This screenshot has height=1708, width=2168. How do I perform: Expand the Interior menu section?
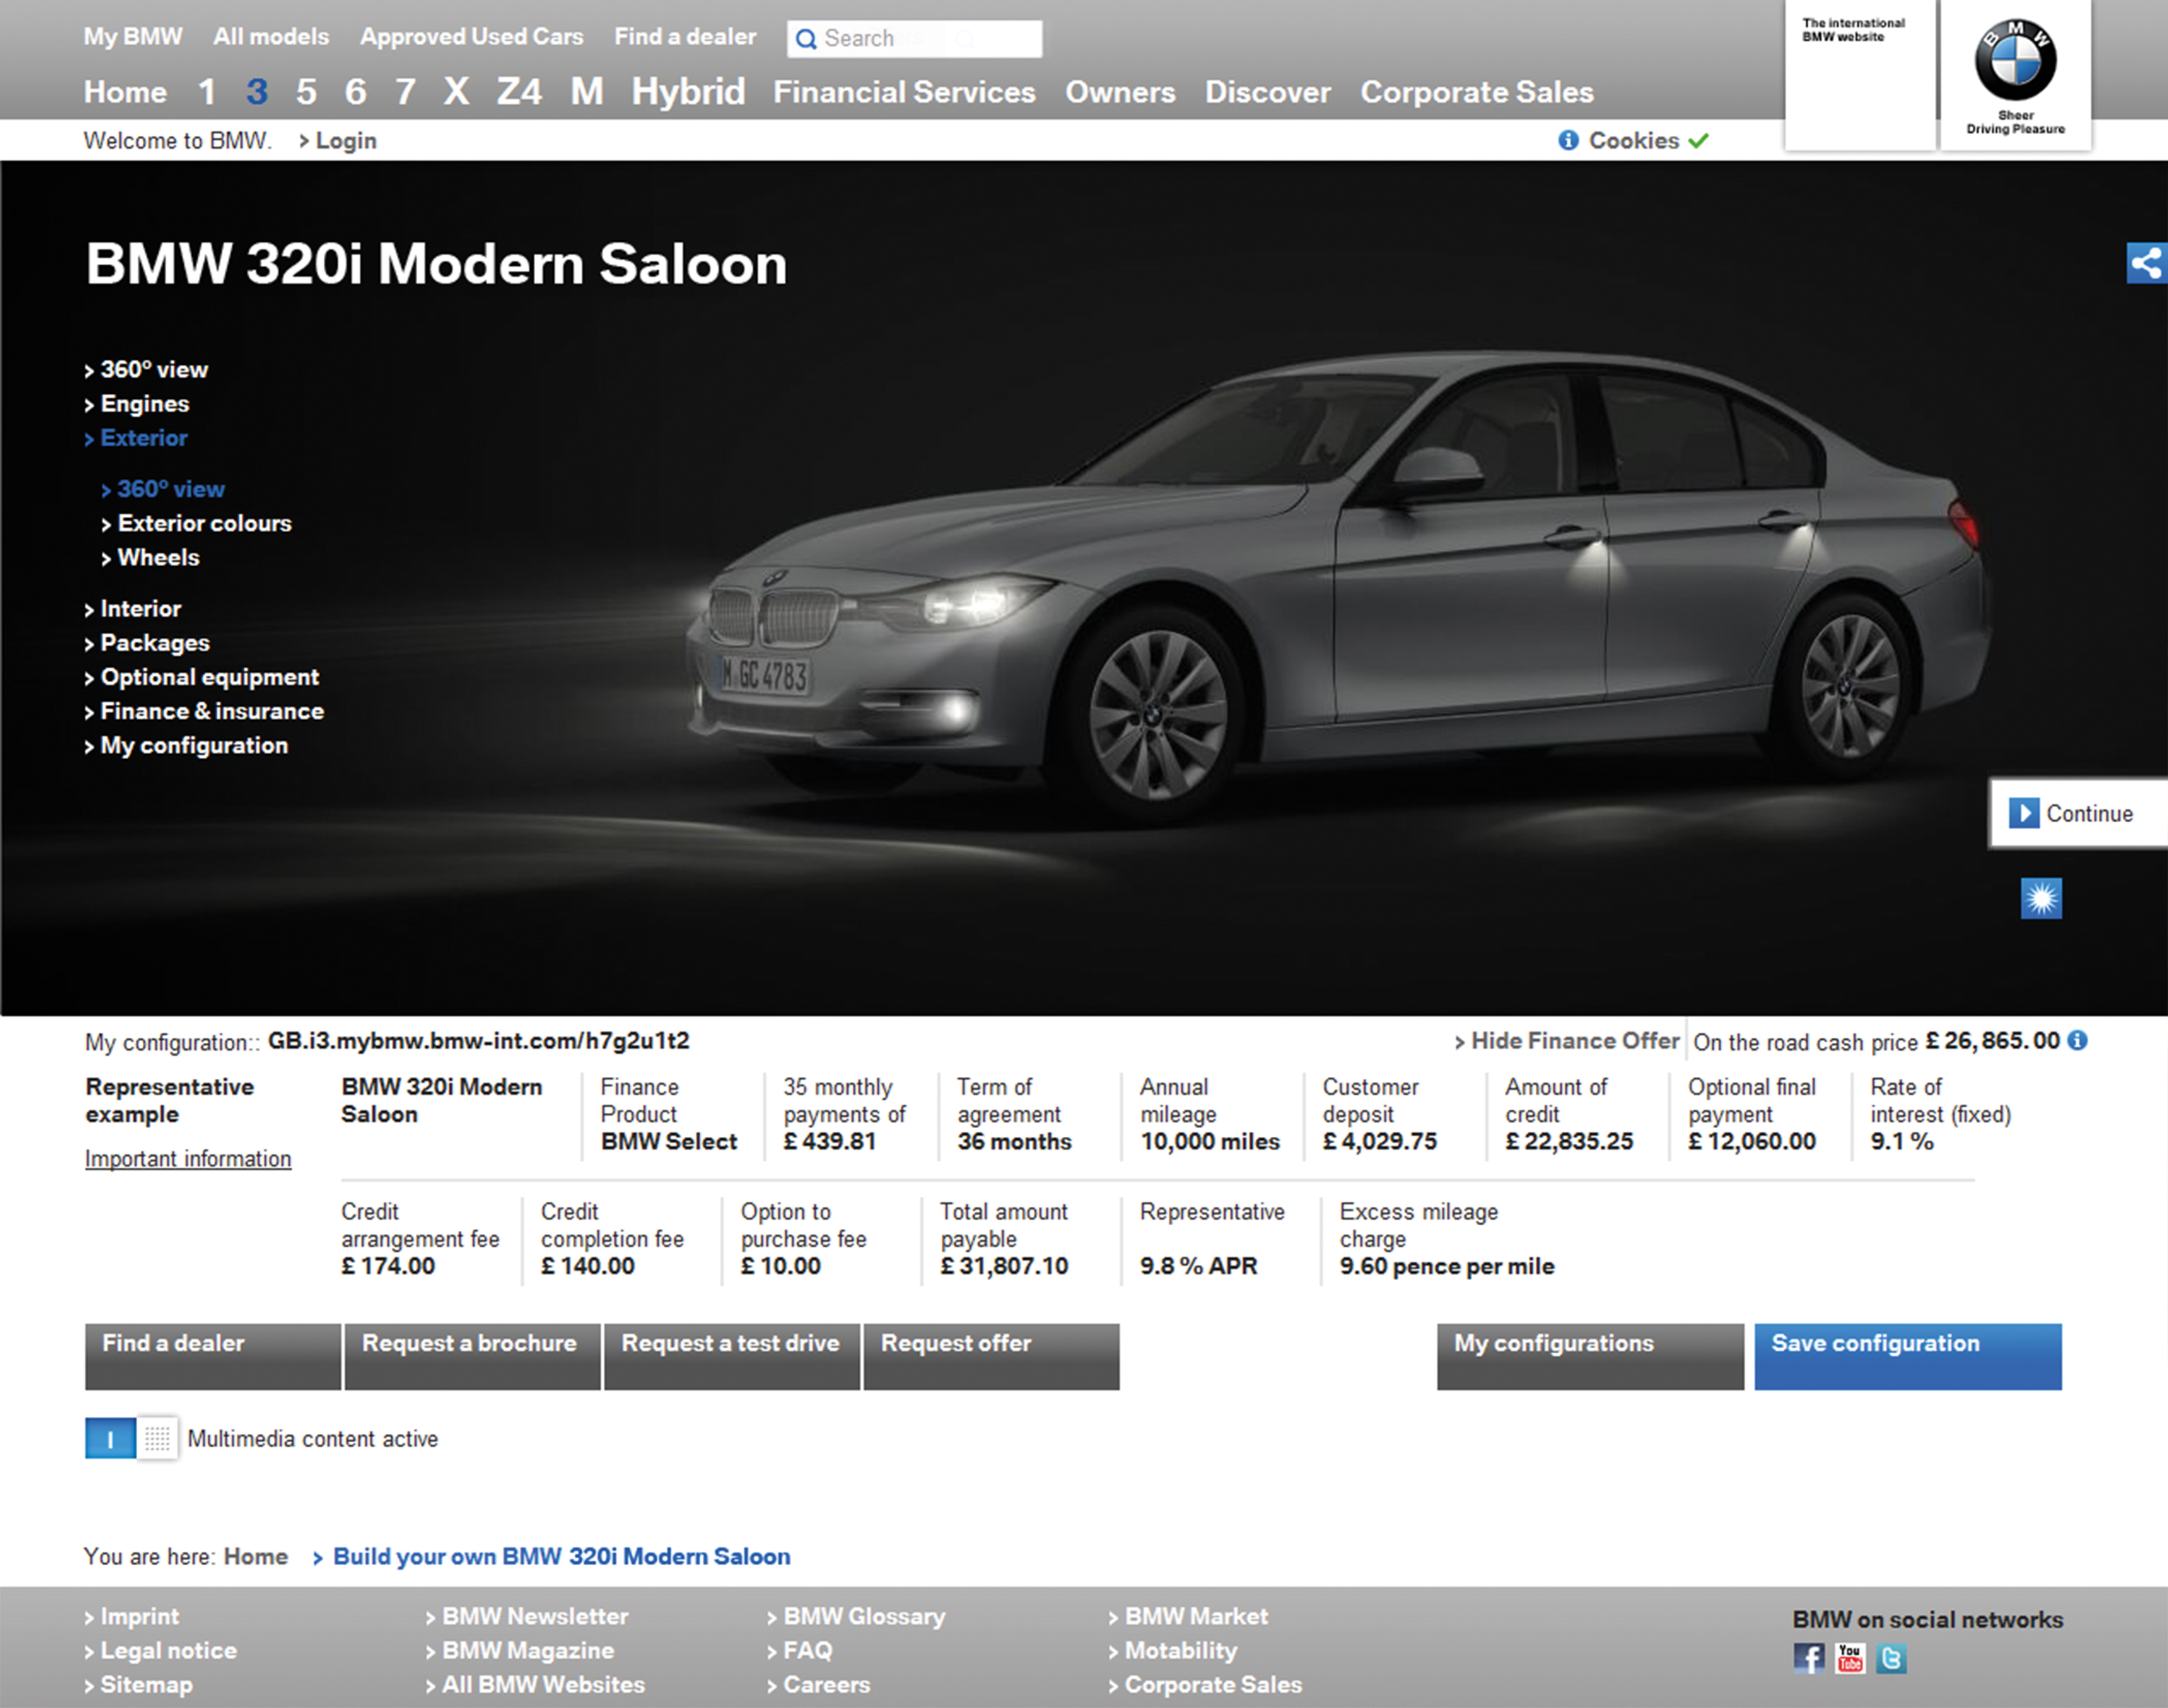[140, 608]
